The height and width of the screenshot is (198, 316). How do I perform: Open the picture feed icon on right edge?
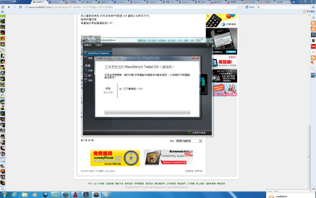(313, 75)
